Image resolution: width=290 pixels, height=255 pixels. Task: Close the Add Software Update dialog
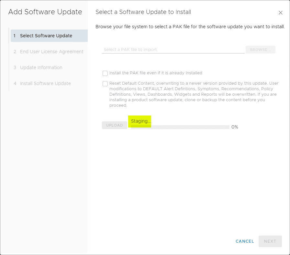[x=281, y=13]
